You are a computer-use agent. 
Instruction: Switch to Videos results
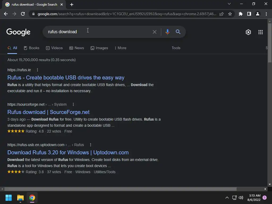coord(54,48)
